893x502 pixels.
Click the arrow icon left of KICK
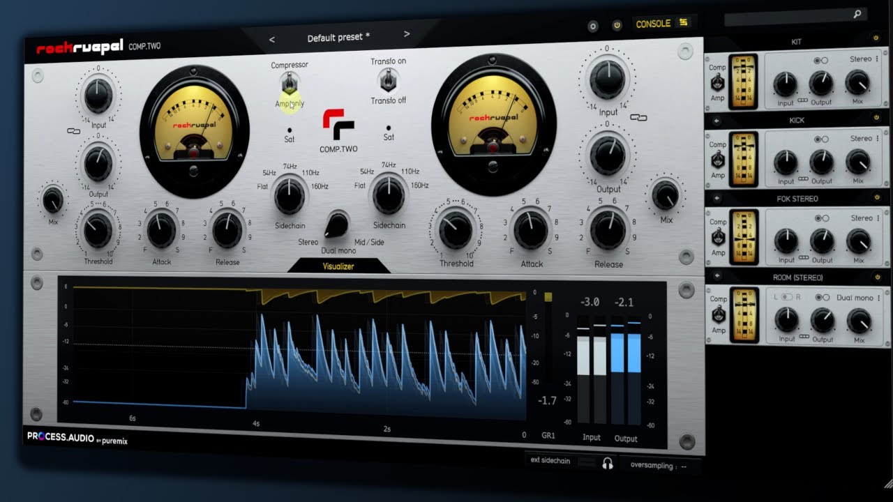click(x=716, y=120)
